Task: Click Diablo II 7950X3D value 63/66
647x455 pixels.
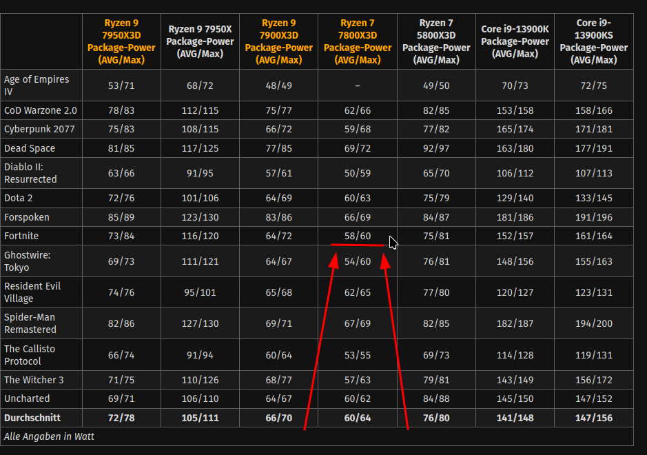Action: coord(121,174)
